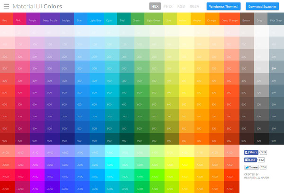This screenshot has width=284, height=193.
Task: Select the Green color header
Action: (x=137, y=18)
